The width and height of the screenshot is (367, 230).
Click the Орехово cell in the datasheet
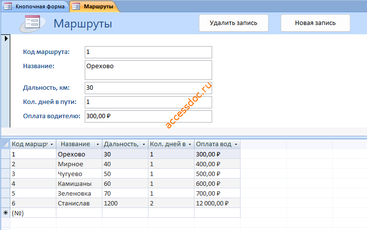(x=79, y=154)
